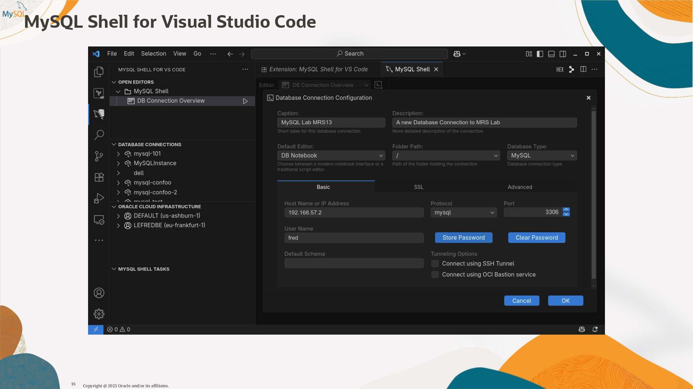Open the Default Editor dropdown

click(331, 156)
